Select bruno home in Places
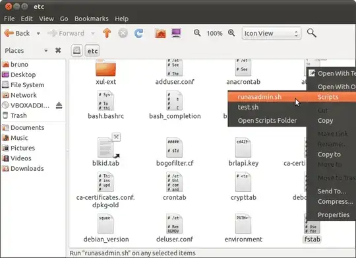The height and width of the screenshot is (258, 356). [33, 64]
